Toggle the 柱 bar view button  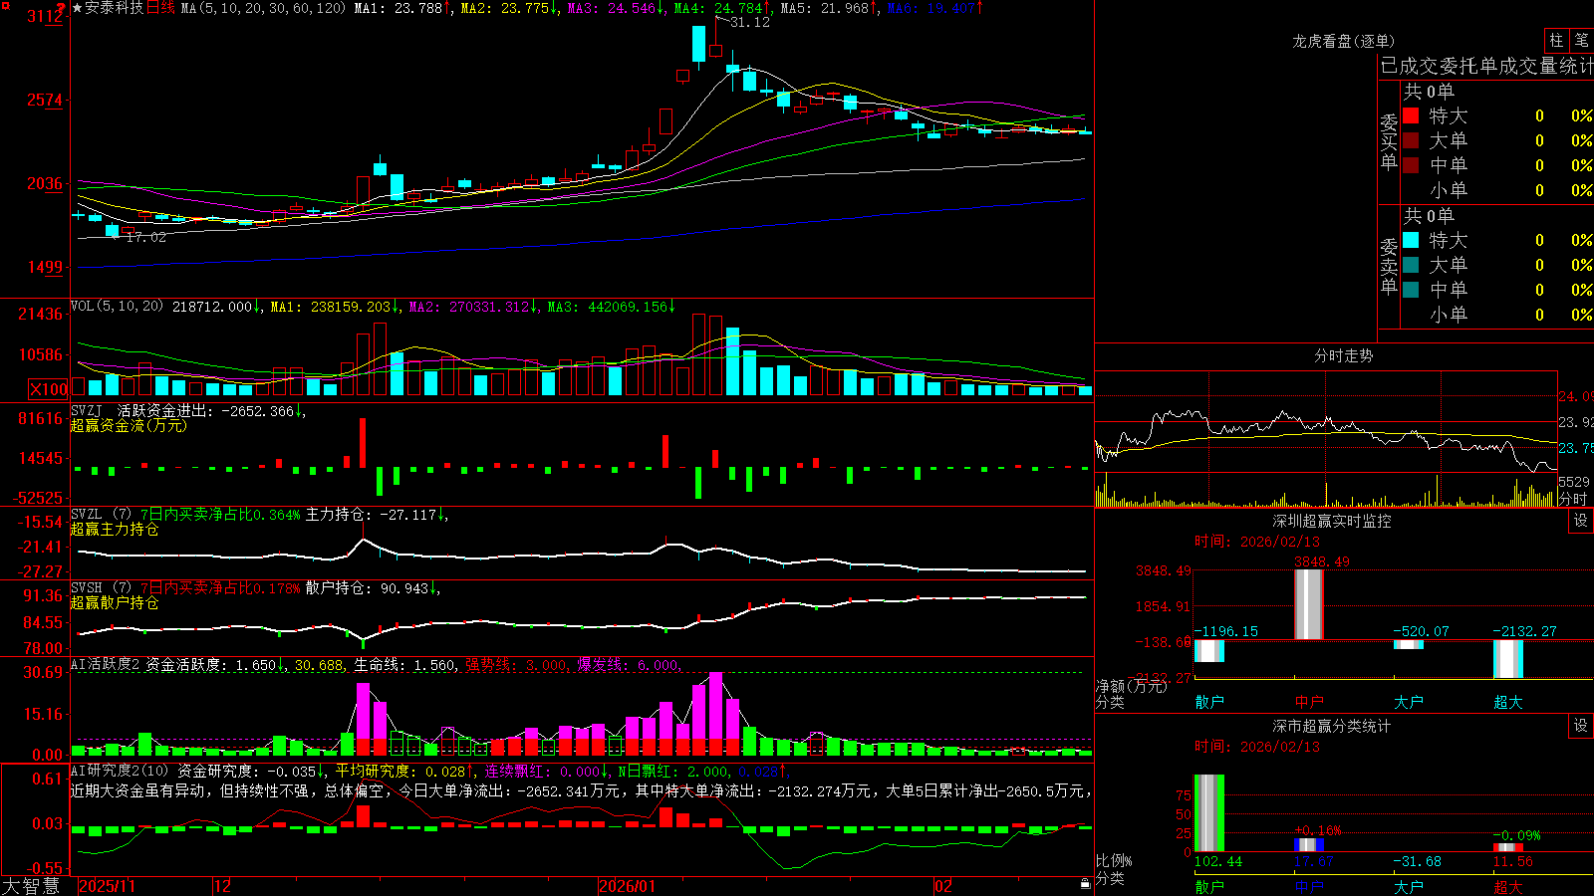pos(1556,40)
